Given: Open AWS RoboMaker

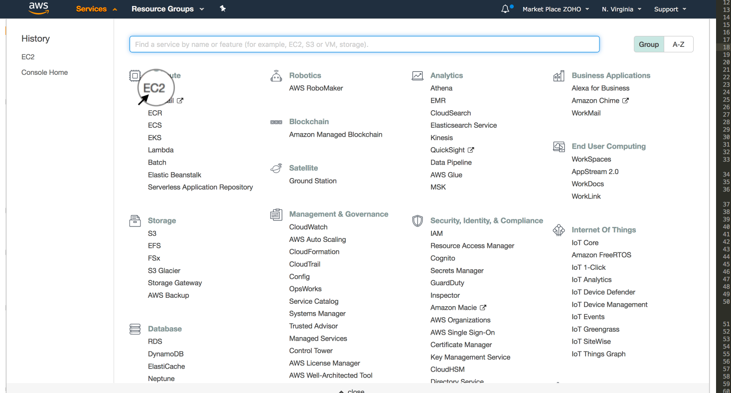Looking at the screenshot, I should click(316, 88).
